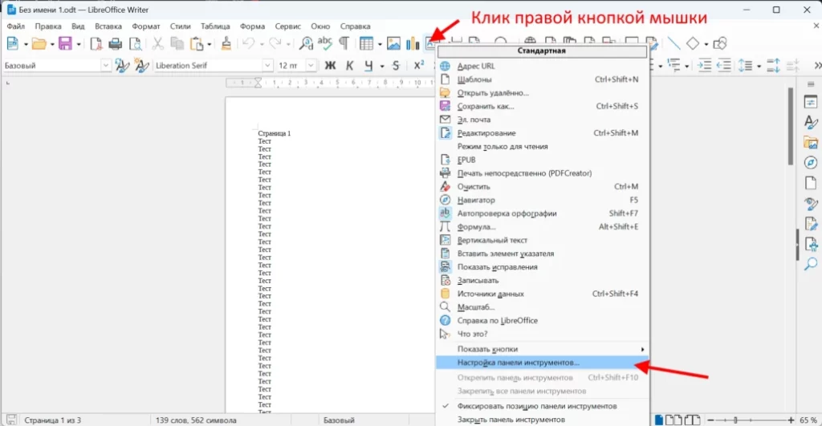Open sidebar Navigator compass icon
This screenshot has width=822, height=426.
click(x=811, y=163)
